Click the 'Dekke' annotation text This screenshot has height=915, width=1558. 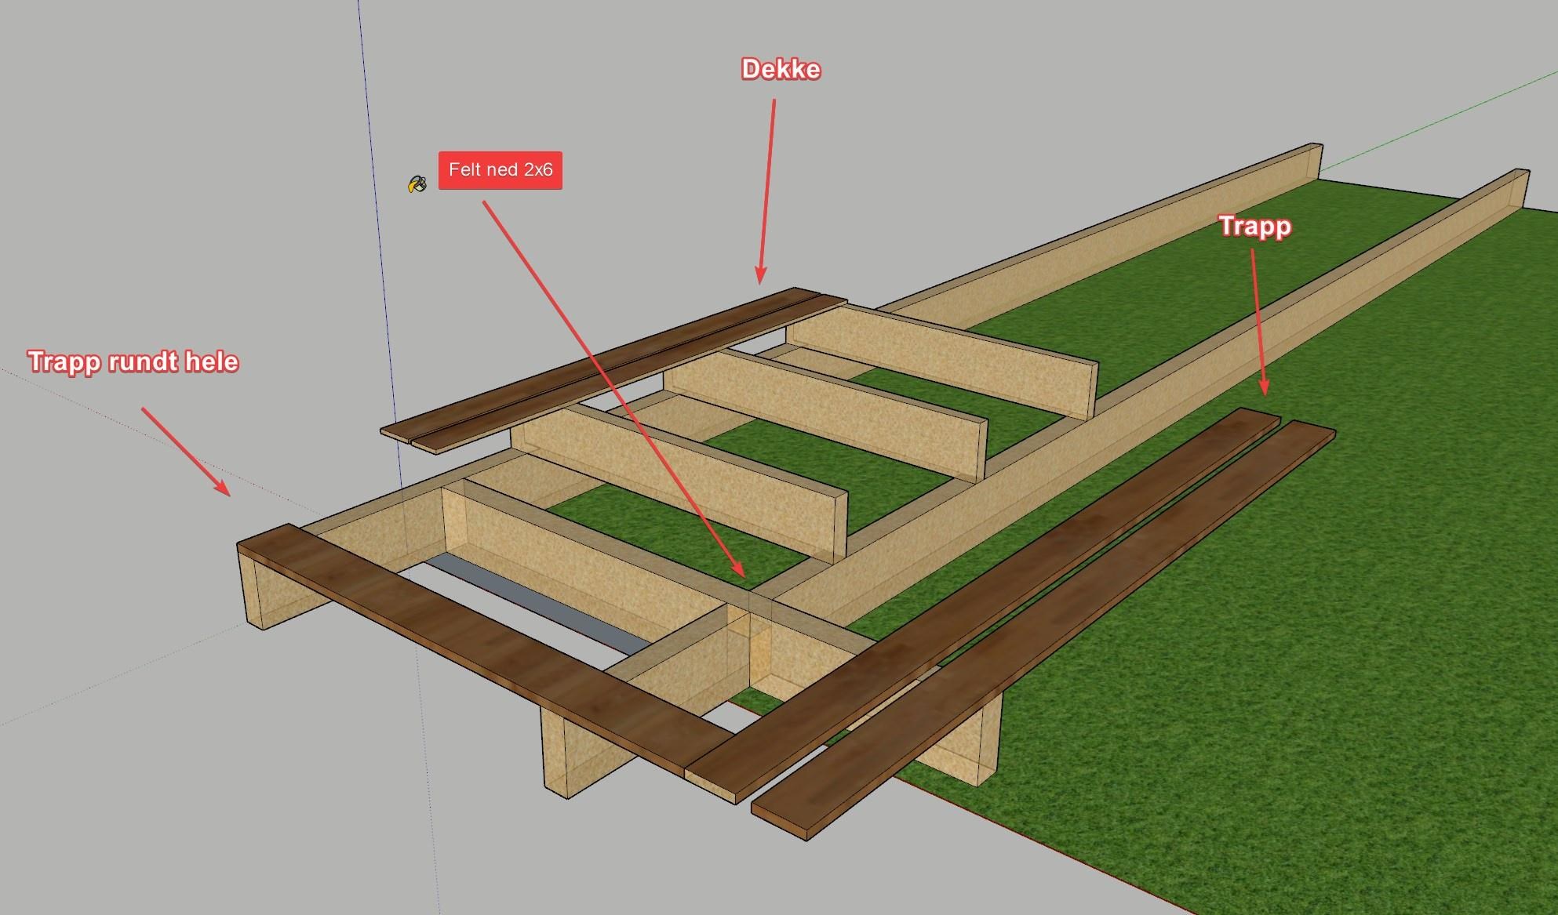coord(781,70)
